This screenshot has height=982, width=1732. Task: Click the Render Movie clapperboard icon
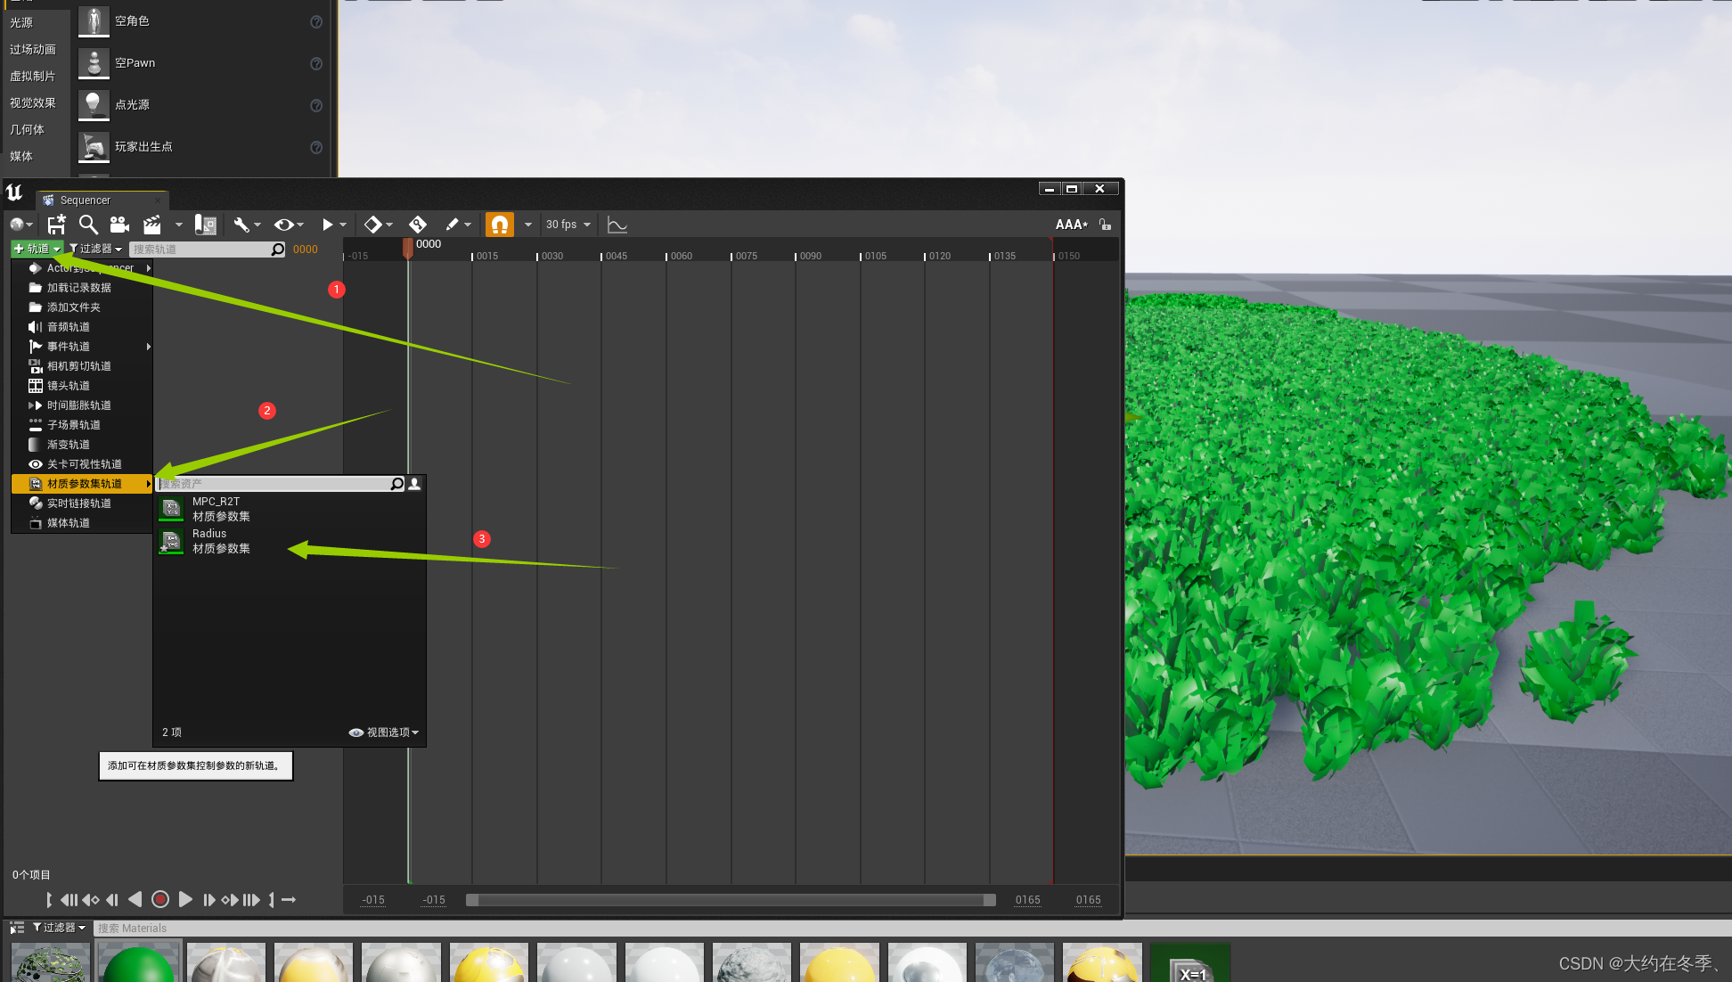[x=152, y=225]
